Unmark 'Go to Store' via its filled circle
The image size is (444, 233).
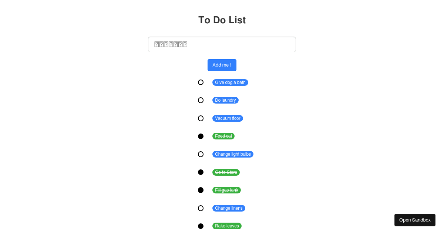(x=201, y=172)
